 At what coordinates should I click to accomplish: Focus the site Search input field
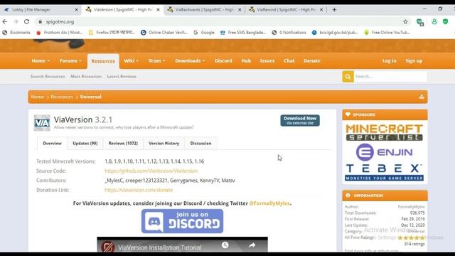tap(390, 77)
